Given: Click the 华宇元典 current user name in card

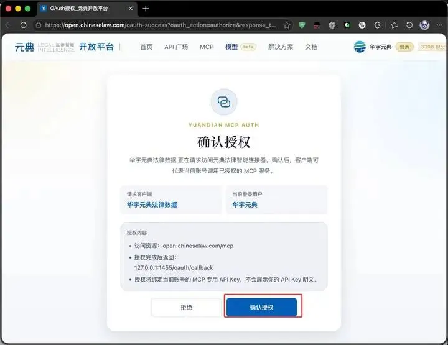Looking at the screenshot, I should [245, 205].
